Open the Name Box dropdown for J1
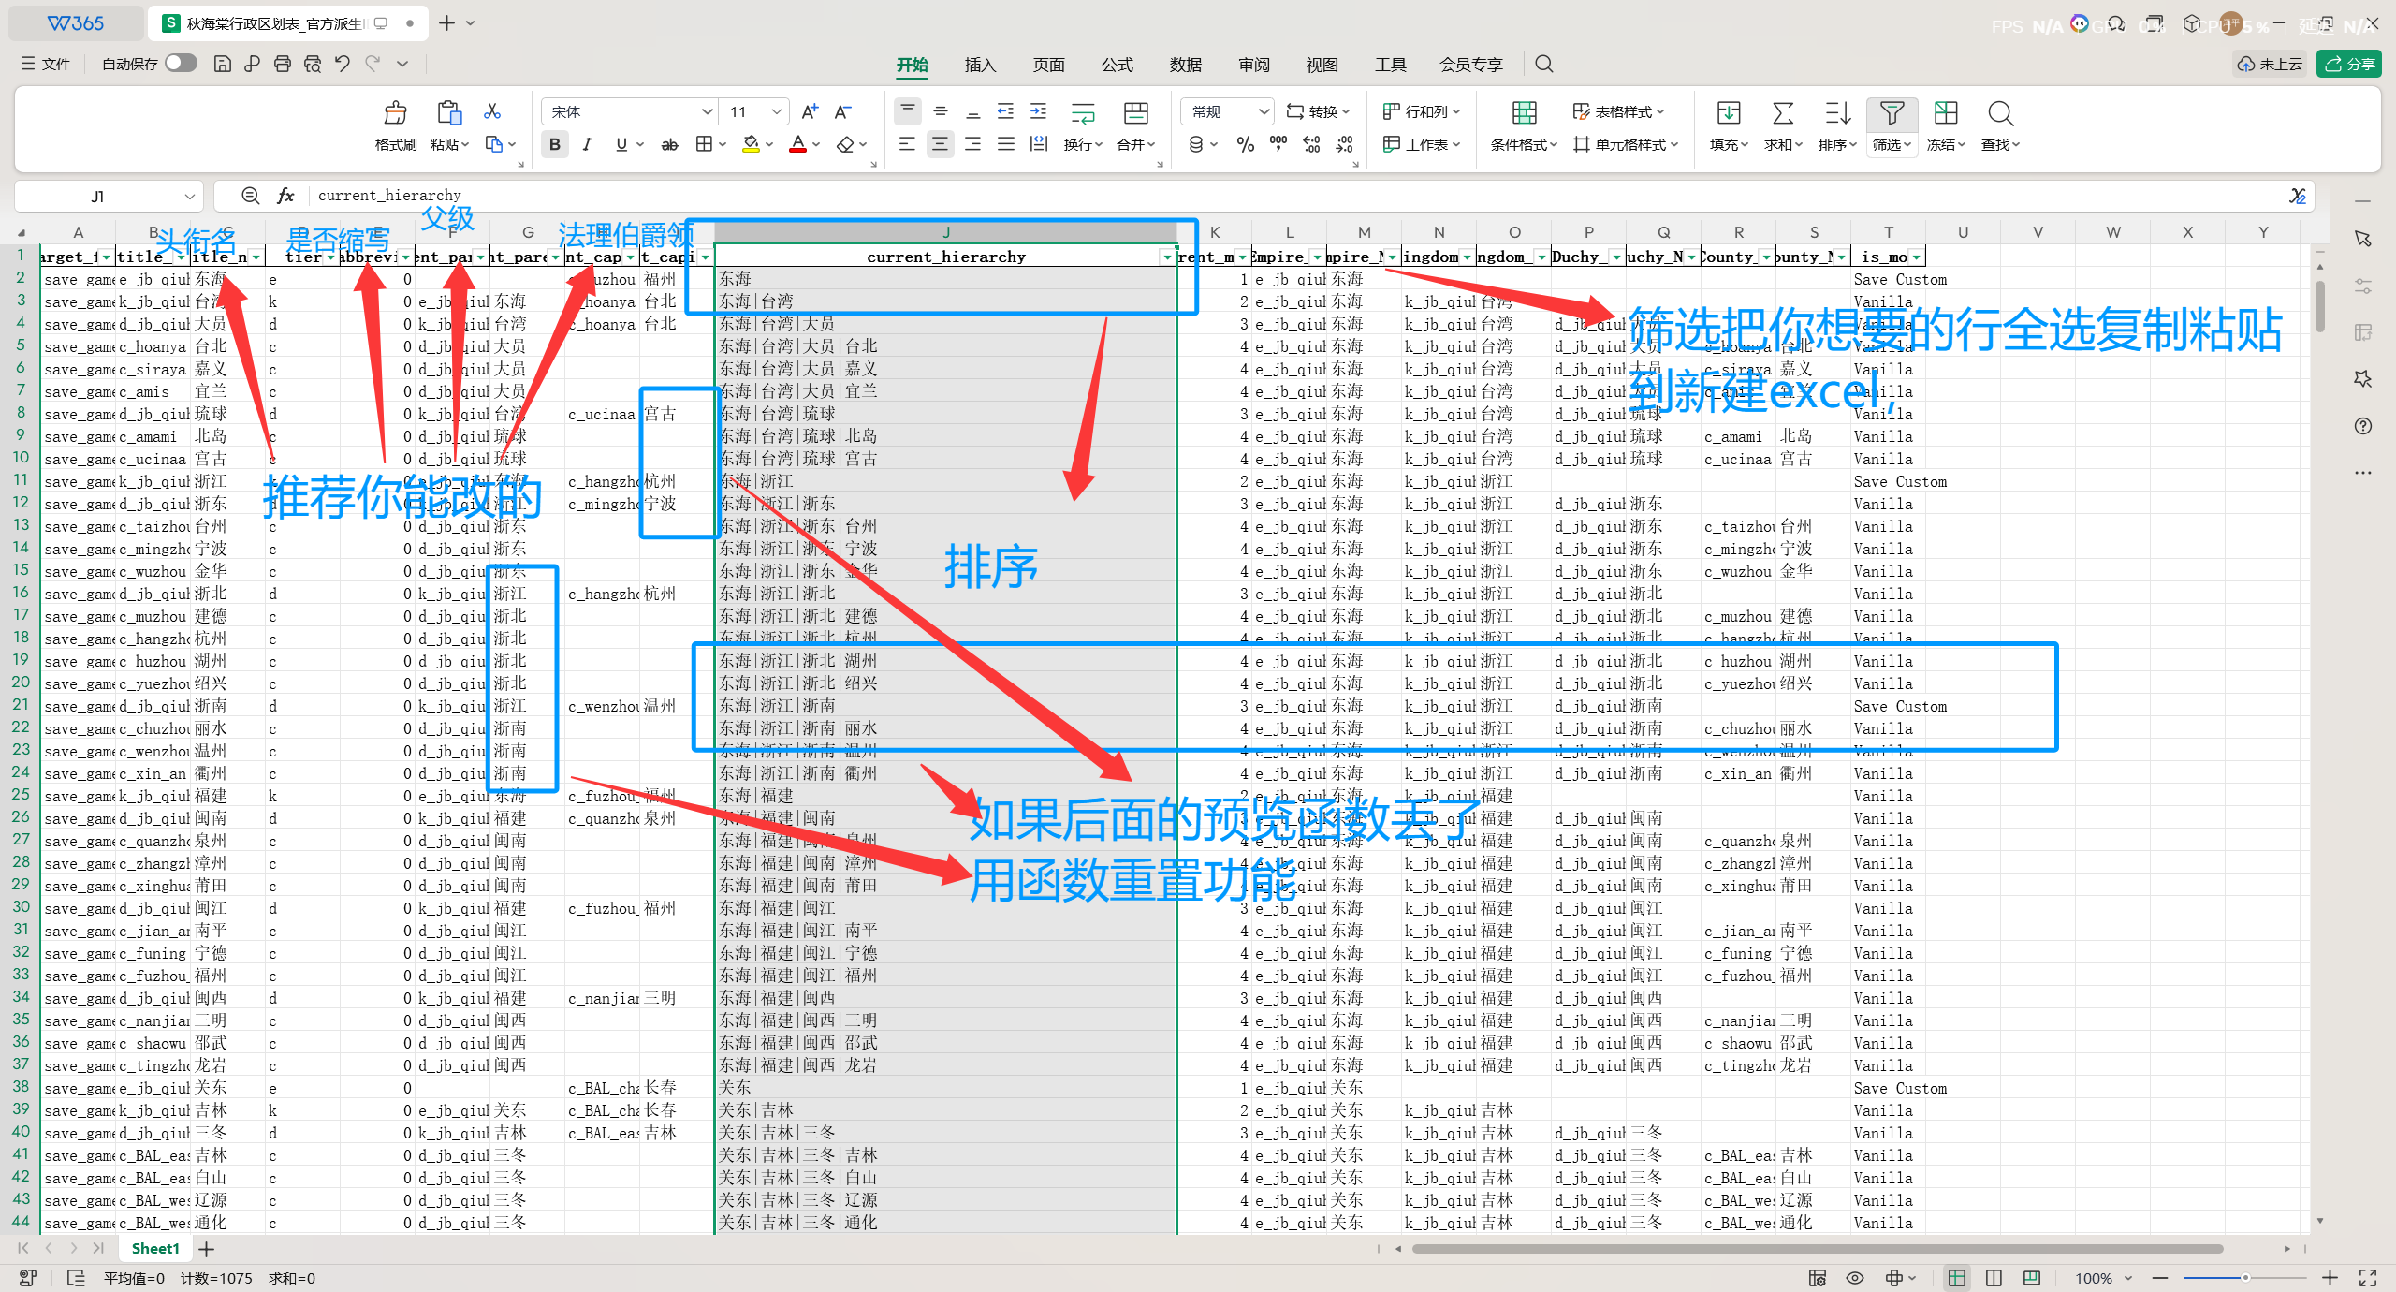The image size is (2396, 1292). [x=189, y=196]
